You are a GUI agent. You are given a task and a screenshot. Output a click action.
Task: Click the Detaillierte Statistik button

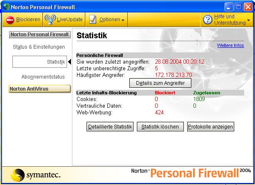coord(110,126)
